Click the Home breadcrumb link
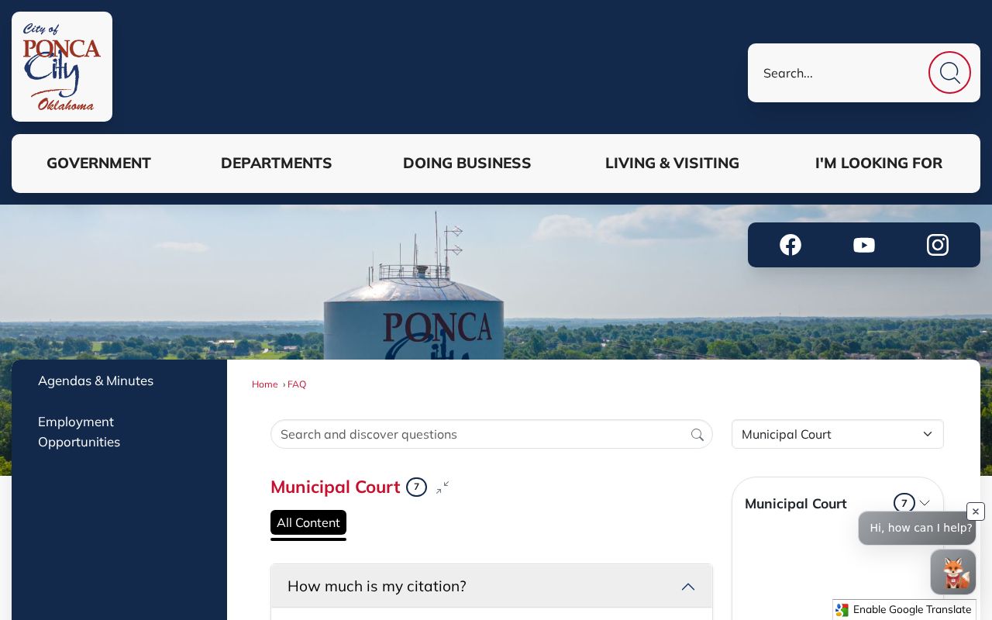The height and width of the screenshot is (620, 992). [264, 384]
